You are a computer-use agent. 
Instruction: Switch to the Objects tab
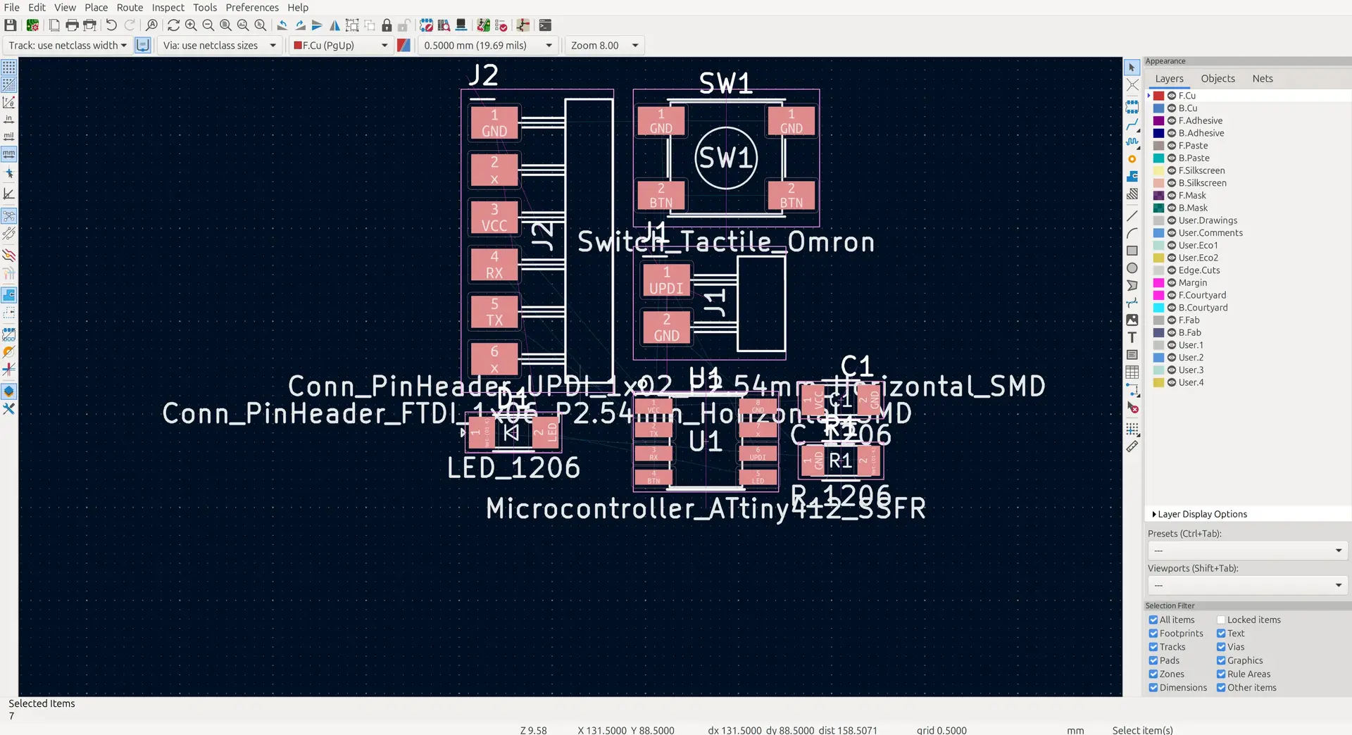pos(1218,79)
